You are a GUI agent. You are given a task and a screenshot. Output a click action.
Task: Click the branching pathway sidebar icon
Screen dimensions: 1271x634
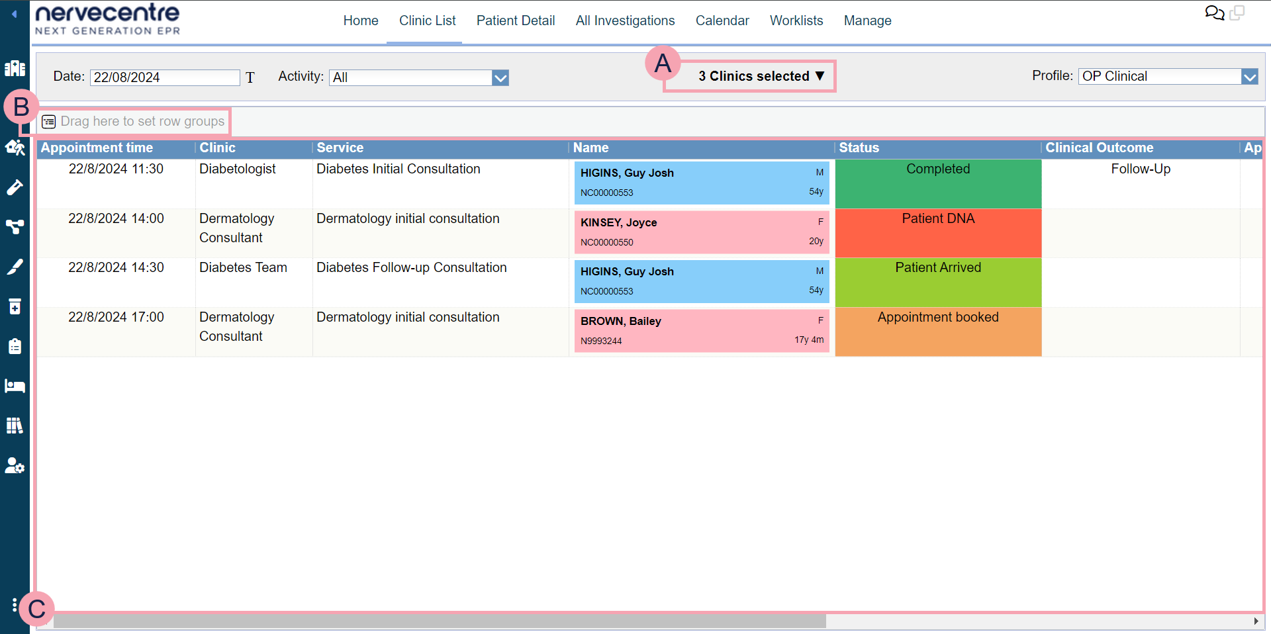point(15,227)
